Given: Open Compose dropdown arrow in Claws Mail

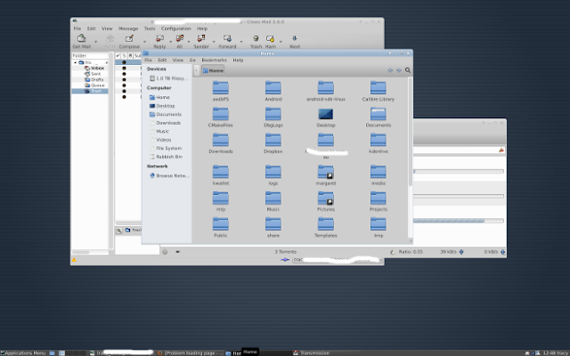Looking at the screenshot, I should [x=144, y=42].
